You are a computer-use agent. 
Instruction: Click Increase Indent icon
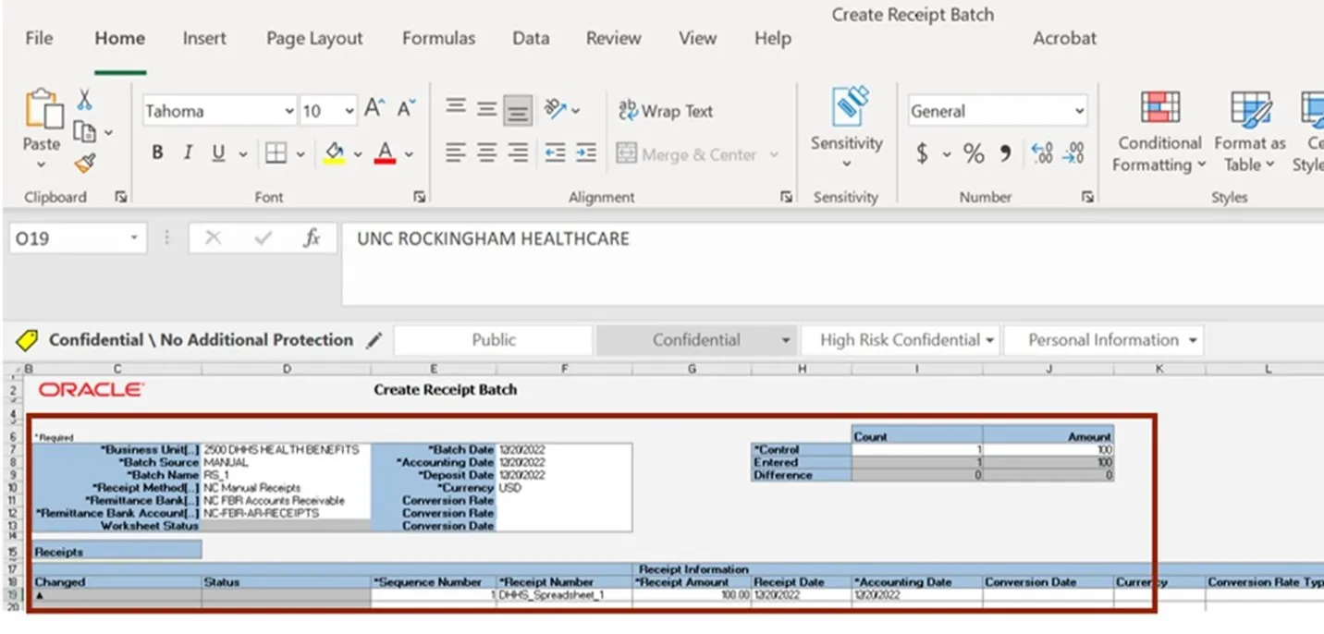(x=586, y=152)
